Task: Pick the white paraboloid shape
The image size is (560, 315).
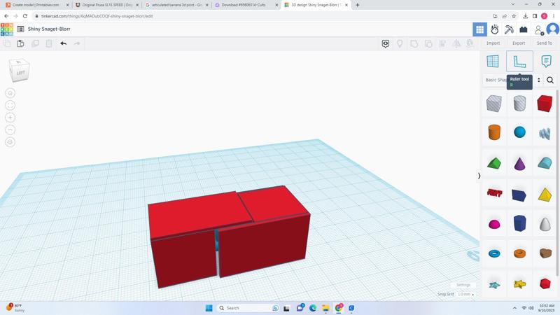Action: click(x=545, y=224)
